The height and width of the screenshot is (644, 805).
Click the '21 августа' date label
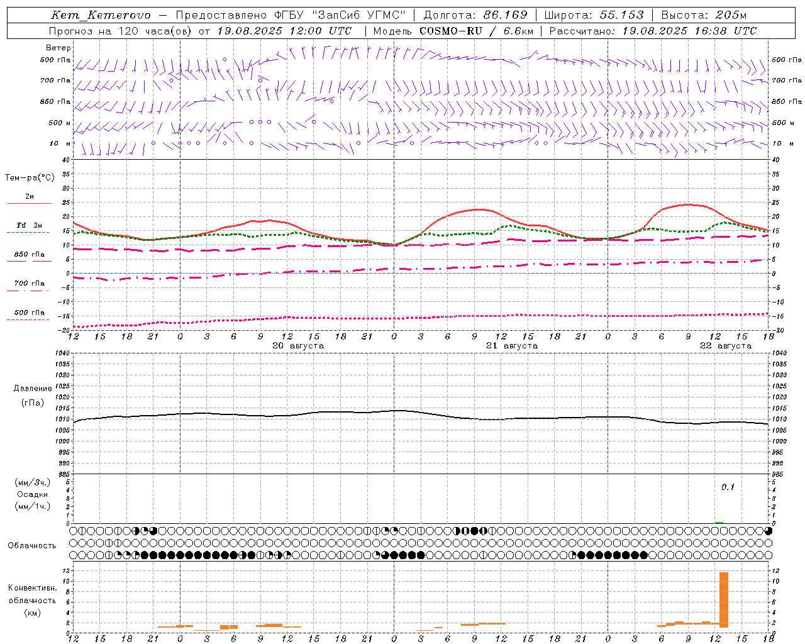click(x=512, y=346)
